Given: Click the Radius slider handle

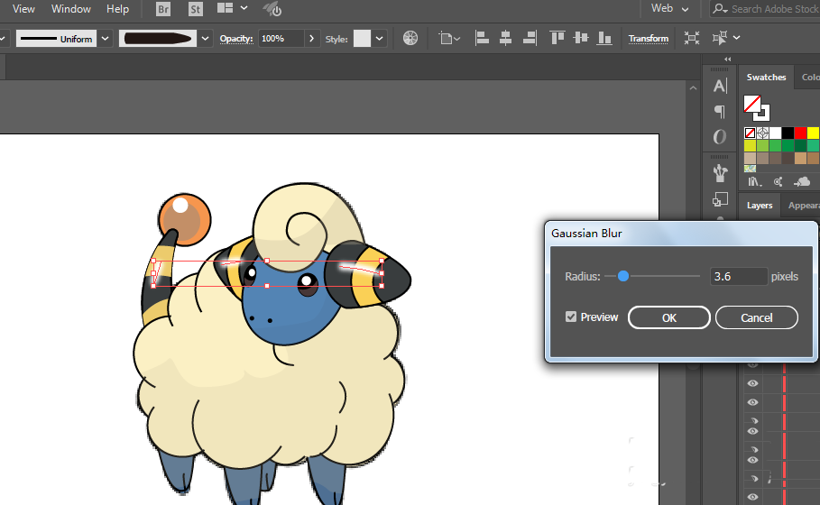Looking at the screenshot, I should coord(622,276).
